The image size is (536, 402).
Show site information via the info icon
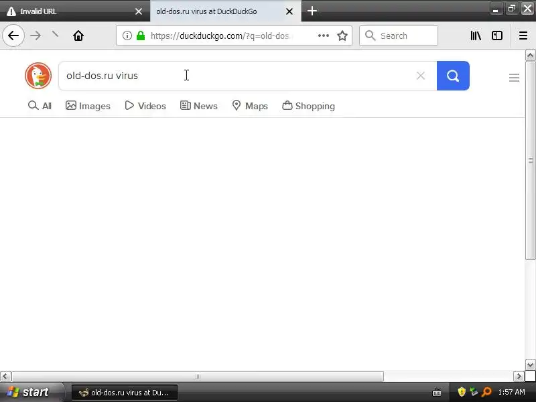(x=127, y=36)
